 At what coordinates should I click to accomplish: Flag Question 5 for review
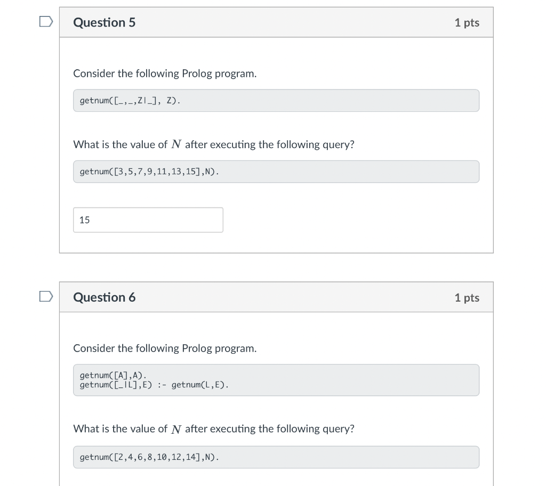[46, 22]
